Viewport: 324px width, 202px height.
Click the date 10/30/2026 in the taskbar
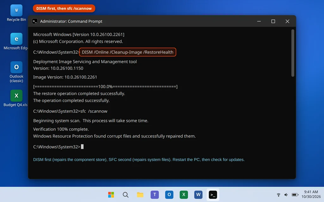click(311, 197)
